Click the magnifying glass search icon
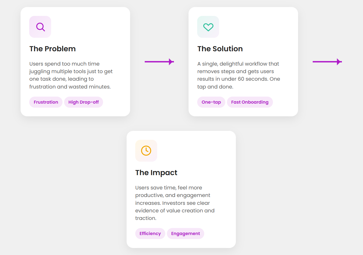This screenshot has height=255, width=363. [x=40, y=27]
